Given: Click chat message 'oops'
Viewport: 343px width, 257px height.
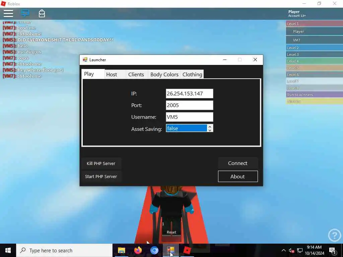Looking at the screenshot, I should tap(23, 58).
